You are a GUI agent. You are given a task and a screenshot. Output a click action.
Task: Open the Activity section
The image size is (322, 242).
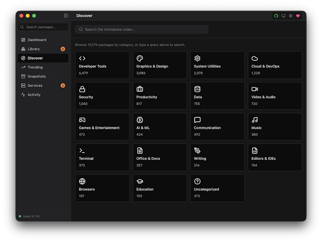point(43,95)
